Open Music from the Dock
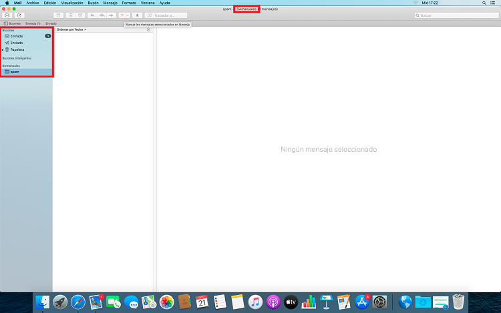 tap(255, 302)
